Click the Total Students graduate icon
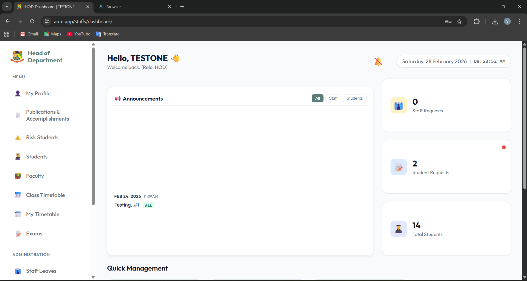The width and height of the screenshot is (527, 281). [398, 229]
